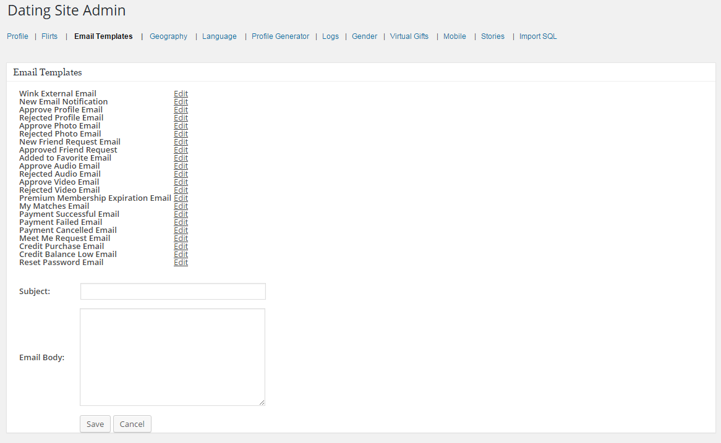Edit the Meet Me Request Email template

181,238
